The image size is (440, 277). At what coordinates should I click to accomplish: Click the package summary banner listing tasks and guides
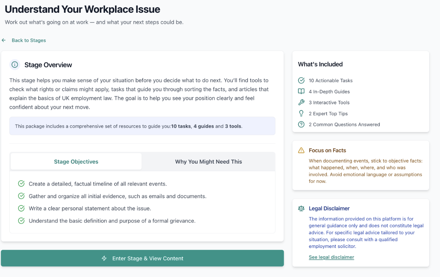pos(142,126)
